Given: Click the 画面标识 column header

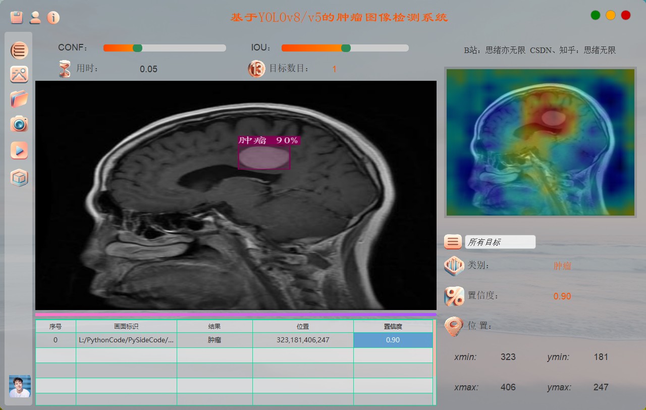Looking at the screenshot, I should (x=126, y=327).
